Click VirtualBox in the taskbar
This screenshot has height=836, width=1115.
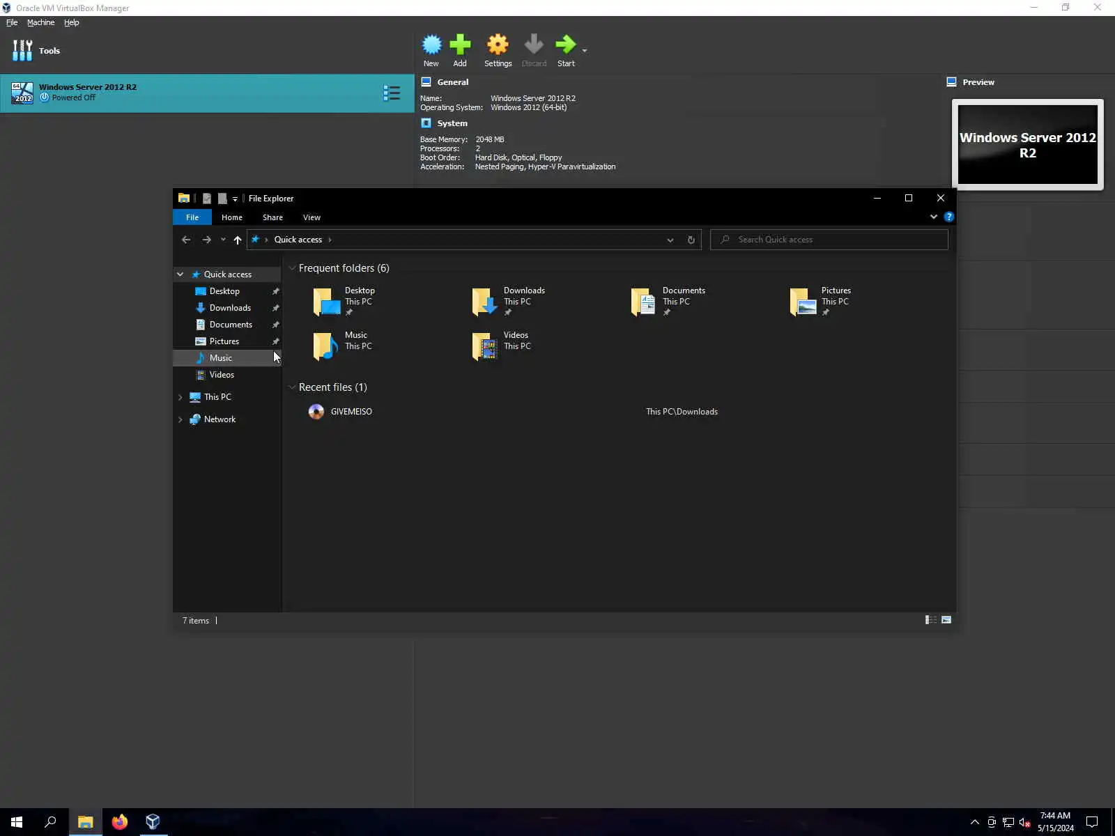click(153, 822)
